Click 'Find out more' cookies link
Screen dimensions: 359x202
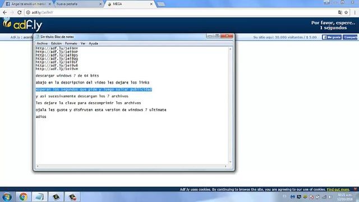(x=338, y=190)
